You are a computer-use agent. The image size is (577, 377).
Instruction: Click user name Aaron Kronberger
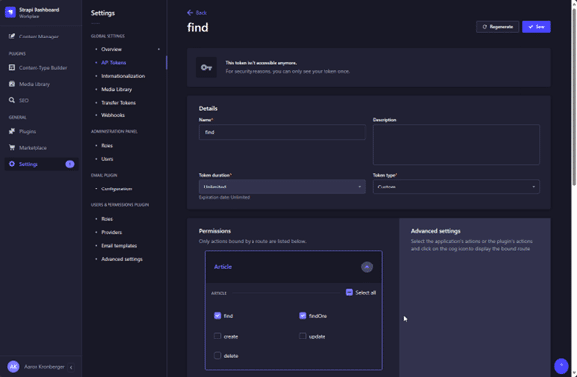coord(44,367)
